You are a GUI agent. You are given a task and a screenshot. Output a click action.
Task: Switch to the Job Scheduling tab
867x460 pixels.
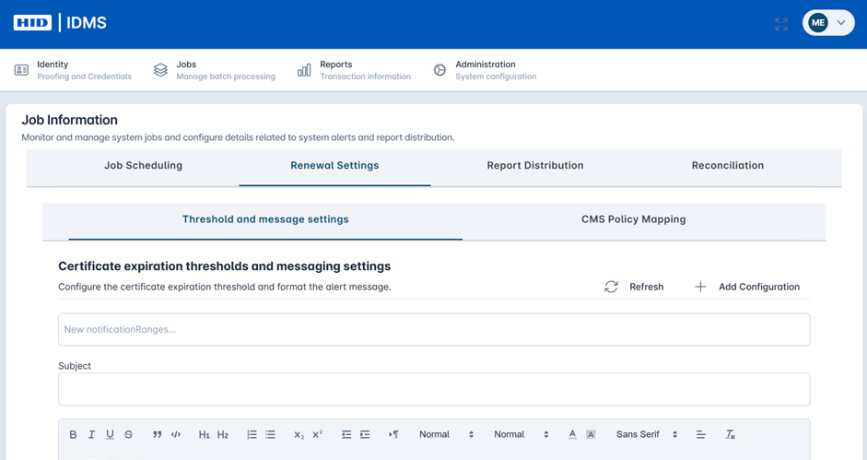pyautogui.click(x=143, y=166)
